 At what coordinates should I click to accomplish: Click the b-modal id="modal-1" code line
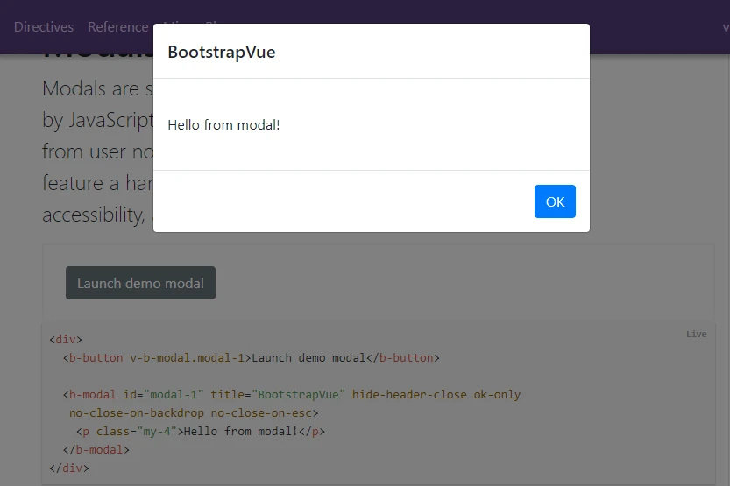(x=292, y=394)
